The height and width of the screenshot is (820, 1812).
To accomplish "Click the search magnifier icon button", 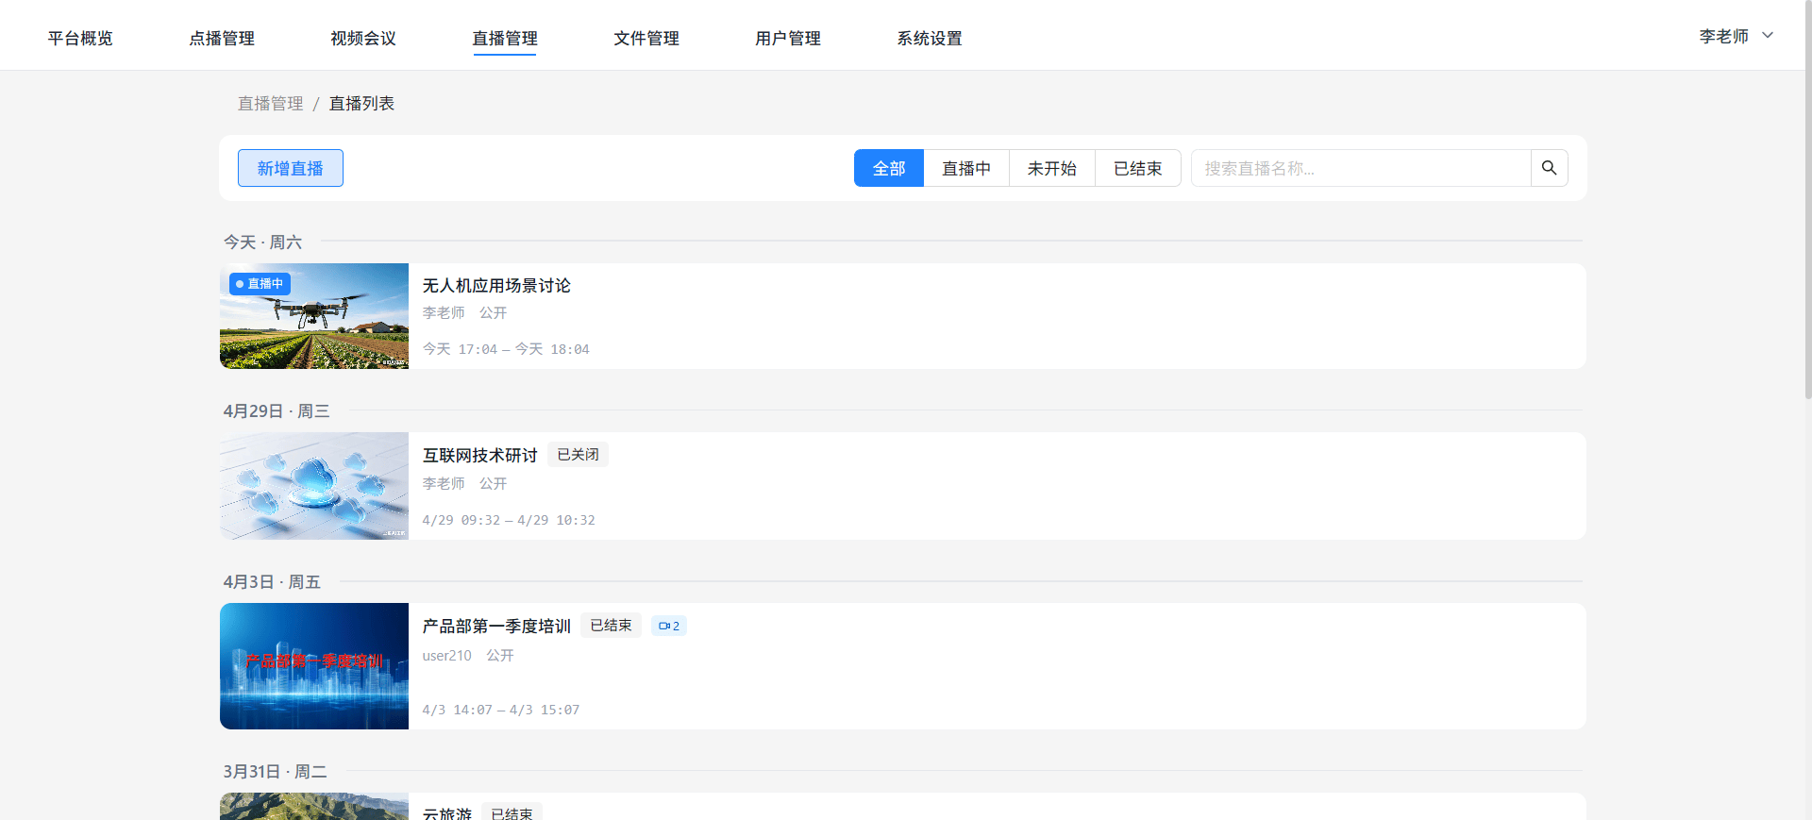I will click(x=1549, y=168).
